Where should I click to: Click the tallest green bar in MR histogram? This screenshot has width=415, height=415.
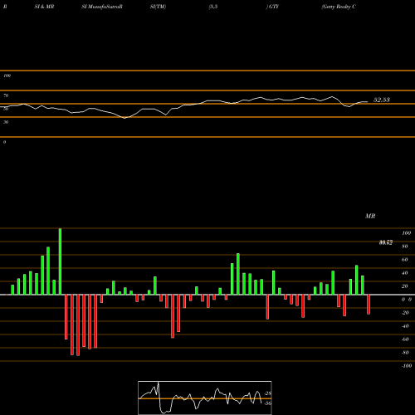(x=60, y=261)
